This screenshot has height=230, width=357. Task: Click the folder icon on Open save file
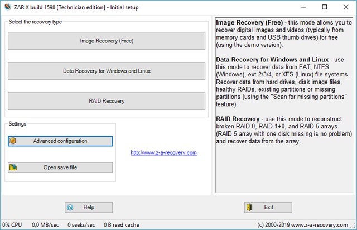click(x=13, y=167)
